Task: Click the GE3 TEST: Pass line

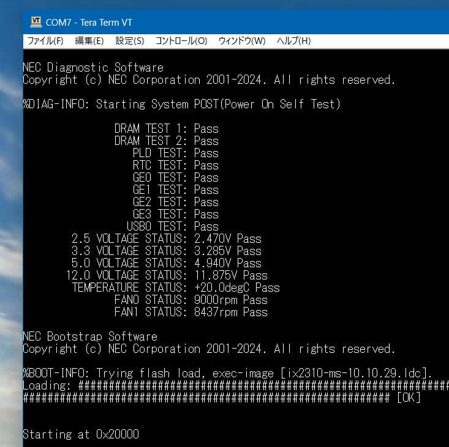Action: (x=176, y=215)
